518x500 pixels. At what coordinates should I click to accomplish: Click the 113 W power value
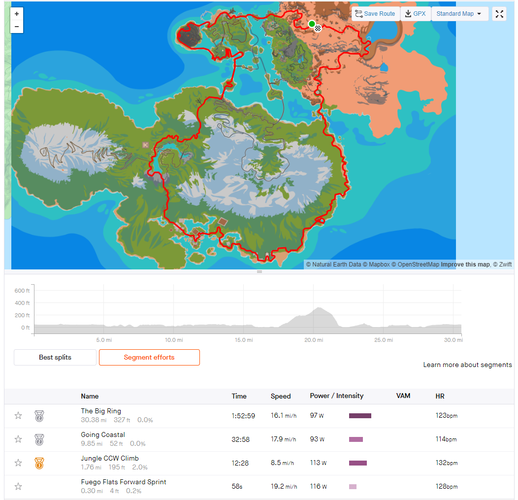click(318, 463)
